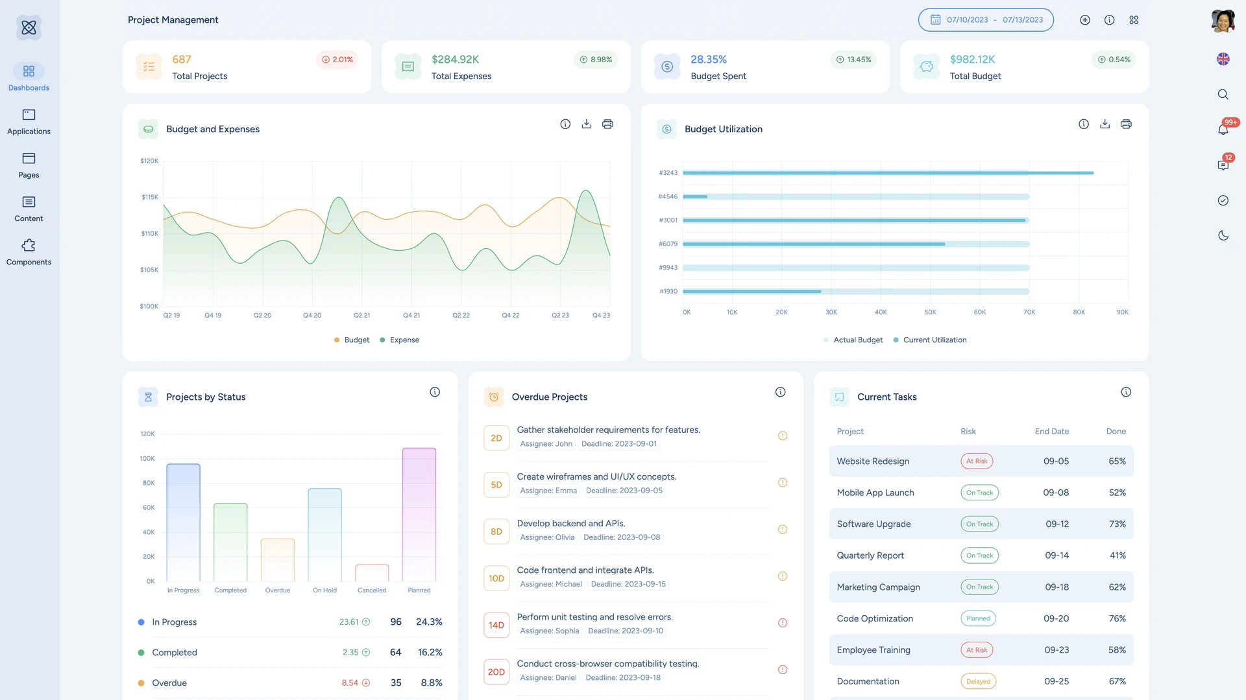Open search from the right sidebar
This screenshot has width=1246, height=700.
tap(1223, 95)
